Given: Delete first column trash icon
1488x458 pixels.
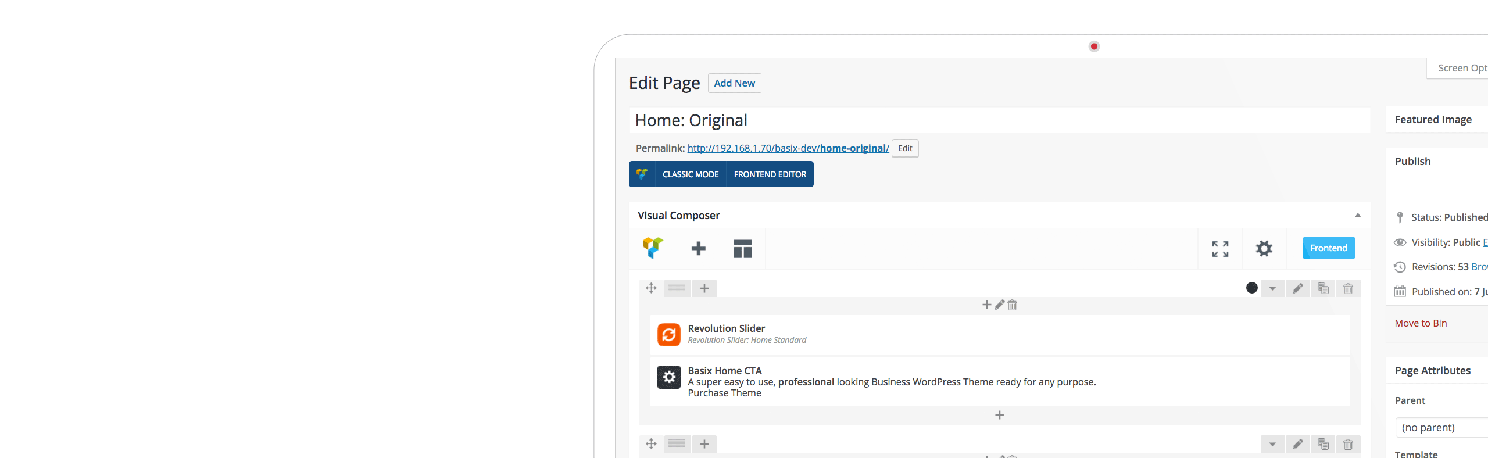Looking at the screenshot, I should [x=1012, y=305].
